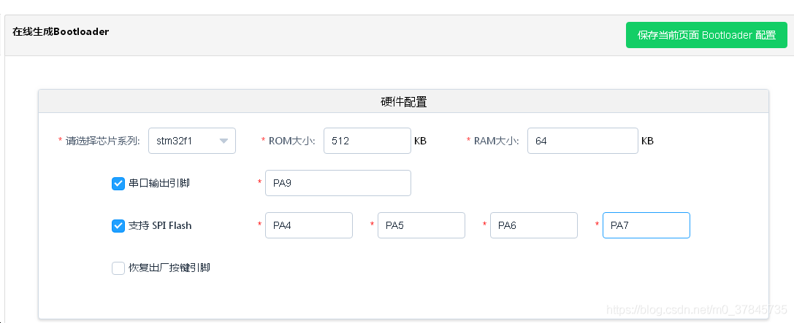Screen dimensions: 794x323
Task: Disable the 支持 SPI Flash checkbox
Action: click(118, 226)
